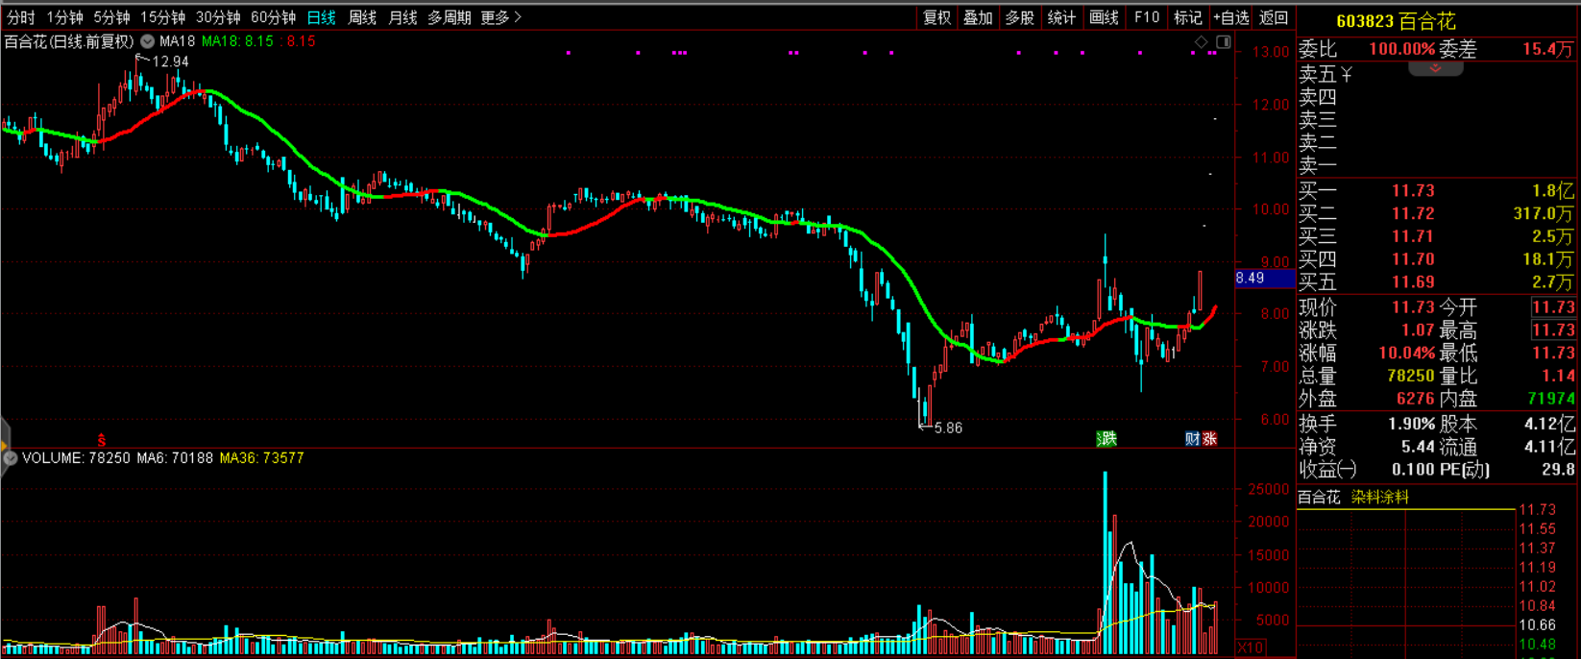The height and width of the screenshot is (659, 1581).
Task: Click the diamond icon at chart top-right
Action: coord(1201,42)
